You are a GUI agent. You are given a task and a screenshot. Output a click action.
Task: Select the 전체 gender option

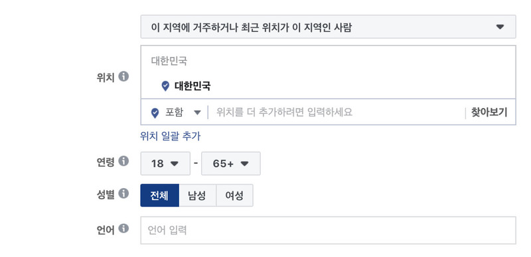tap(159, 195)
